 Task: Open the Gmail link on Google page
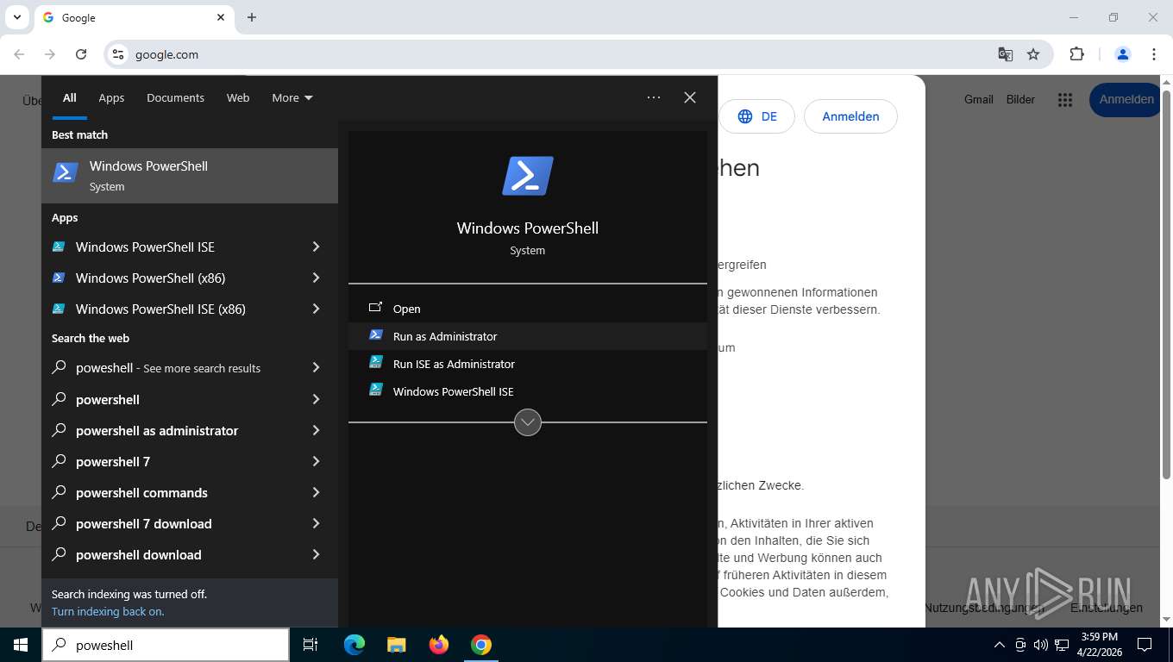[x=979, y=99]
